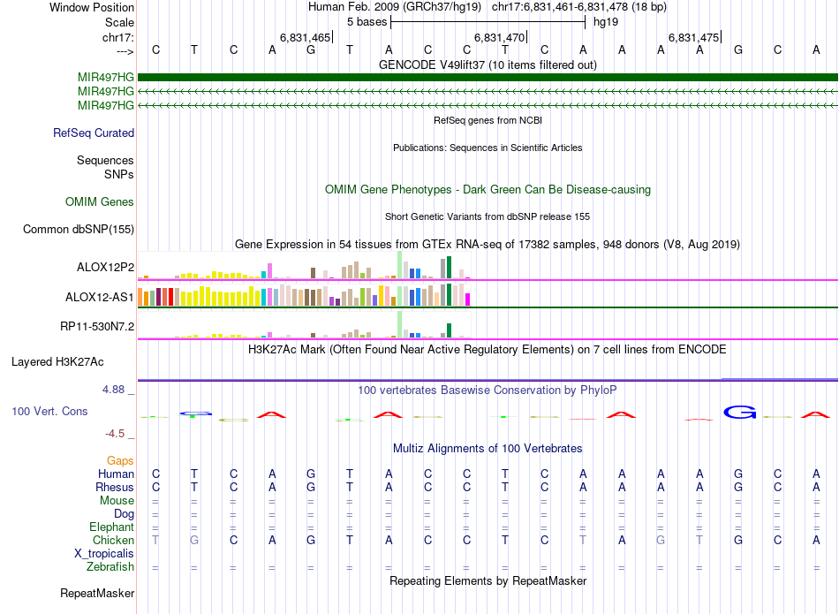This screenshot has width=839, height=614.
Task: Open Publications: Sequences in Scientific Articles title
Action: point(488,148)
